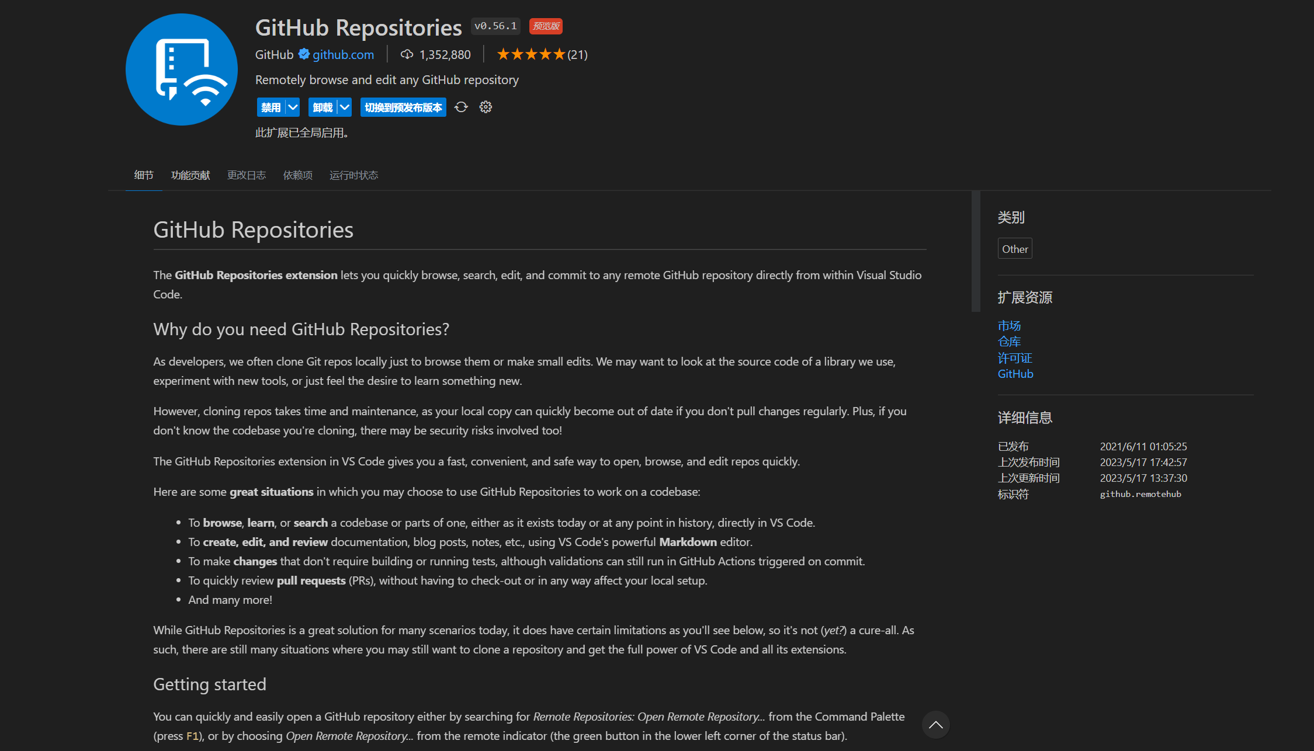The width and height of the screenshot is (1314, 751).
Task: Open the 市场 marketplace link
Action: [1009, 326]
